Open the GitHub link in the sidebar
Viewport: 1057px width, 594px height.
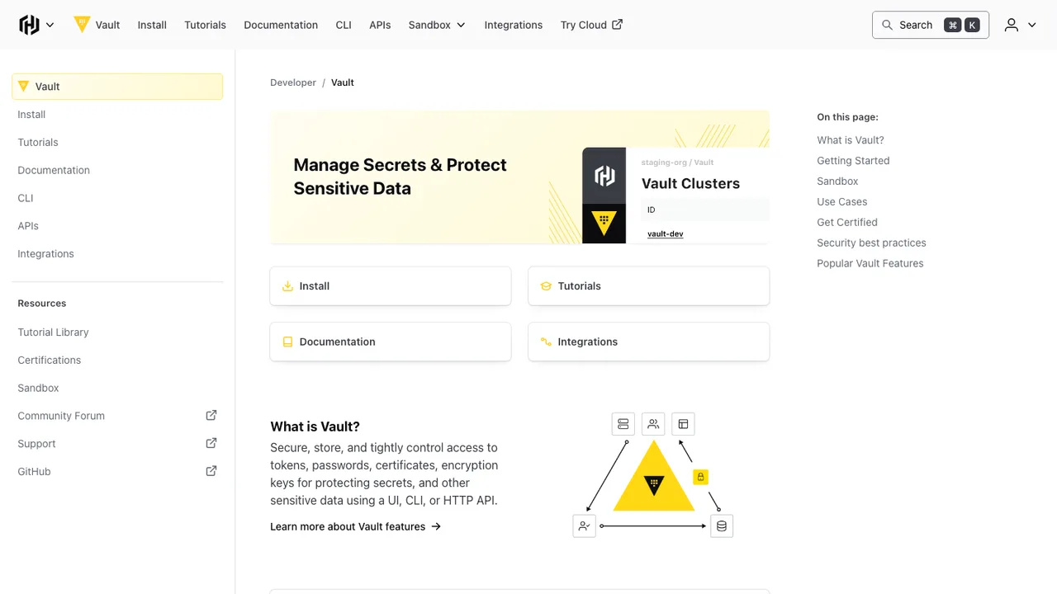pyautogui.click(x=34, y=472)
